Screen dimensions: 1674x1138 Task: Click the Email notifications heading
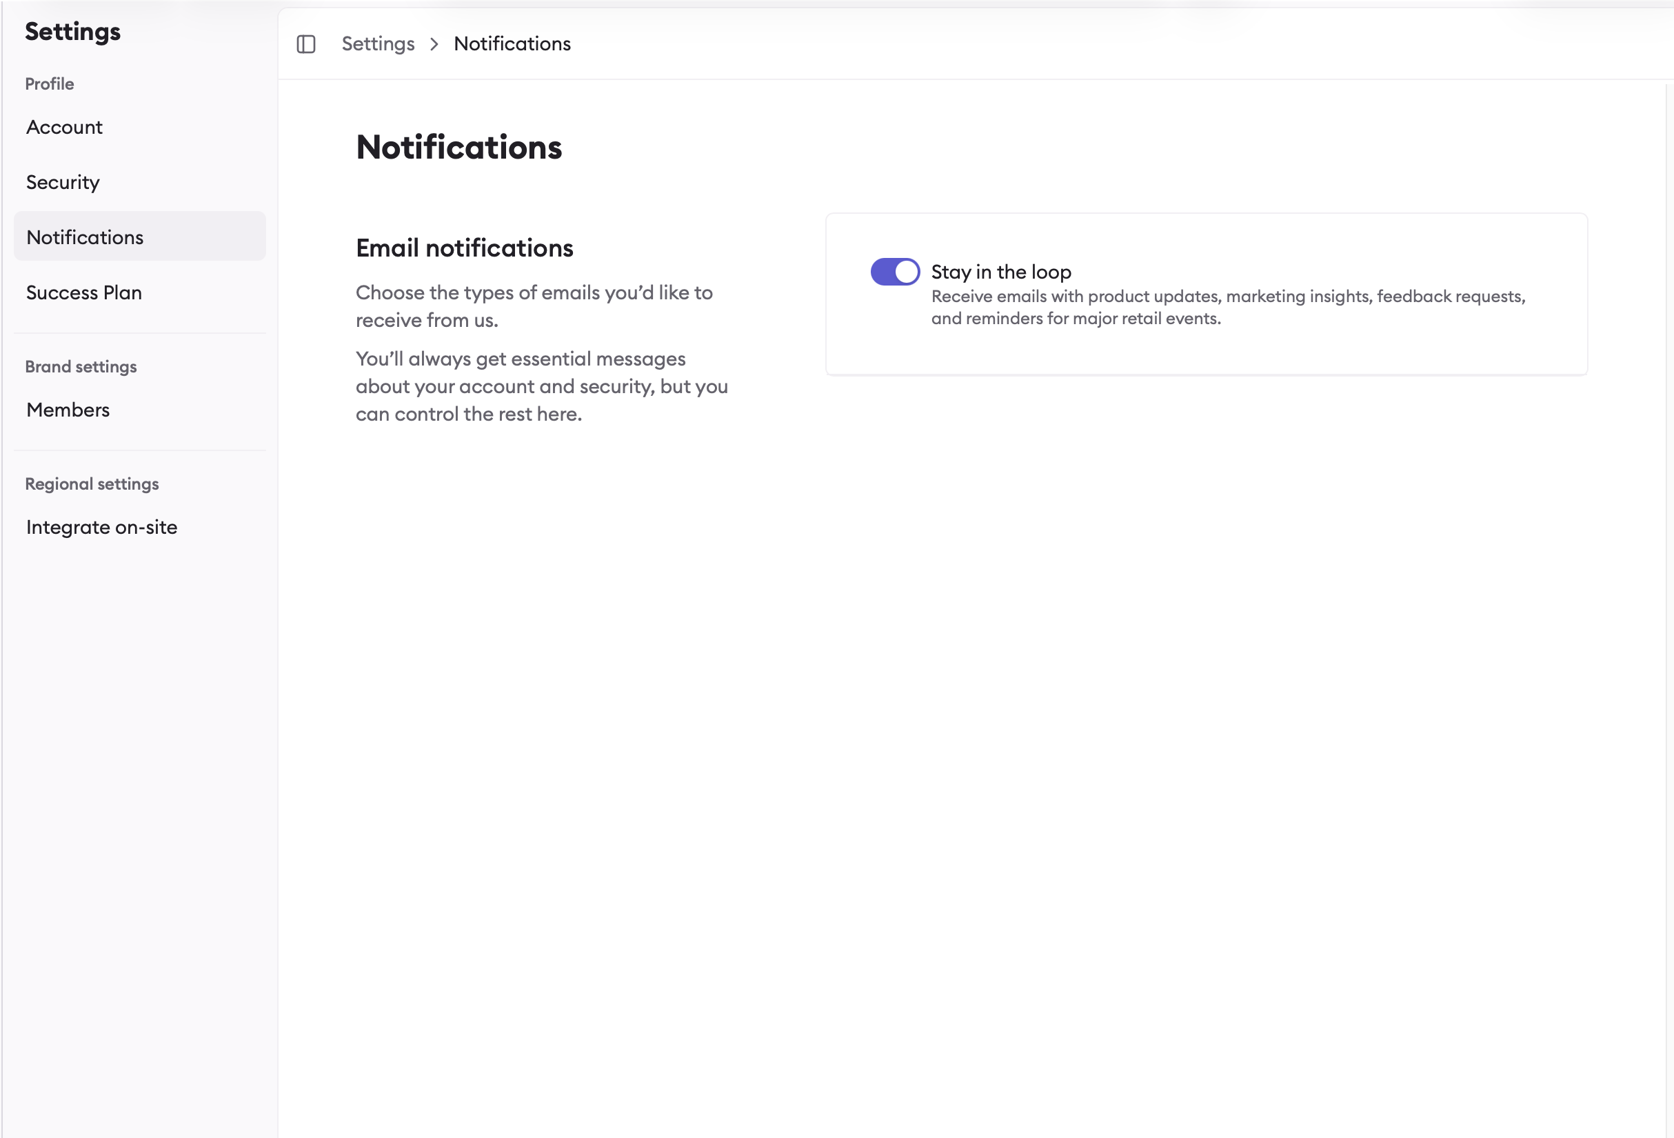tap(464, 247)
